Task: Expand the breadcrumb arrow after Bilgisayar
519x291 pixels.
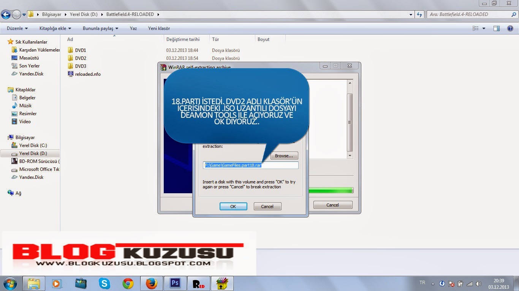Action: click(x=66, y=14)
